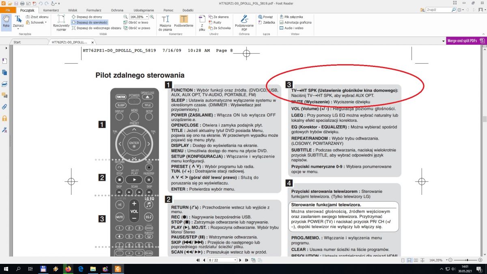This screenshot has height=274, width=487.
Task: Expand the left navigation panel arrow
Action: [6, 48]
